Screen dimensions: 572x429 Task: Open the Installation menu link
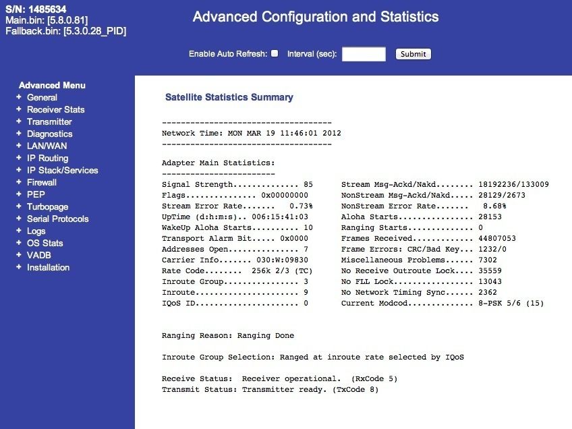click(x=48, y=267)
